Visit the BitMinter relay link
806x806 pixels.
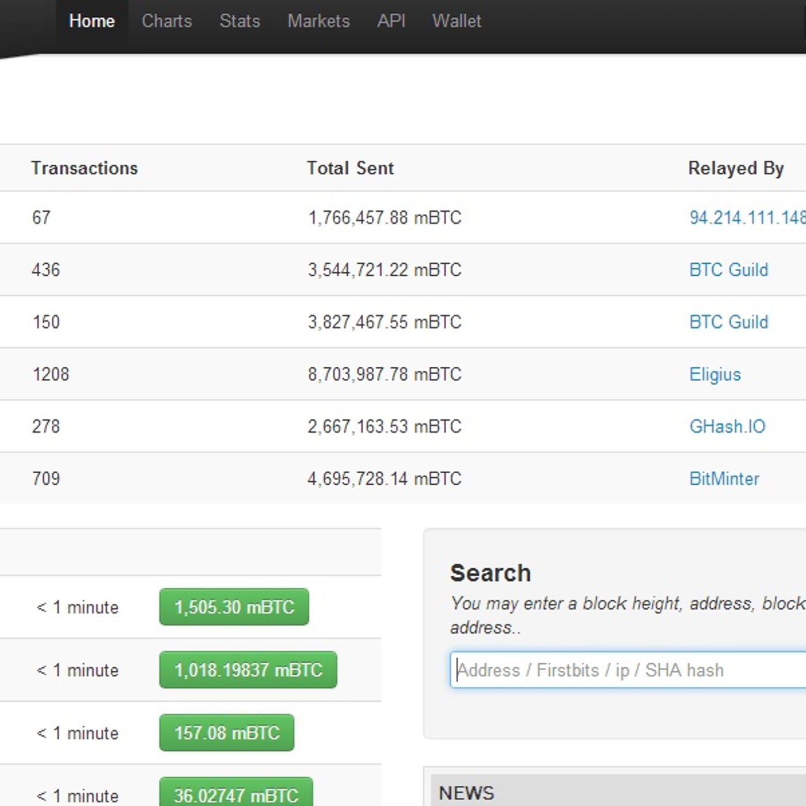pos(724,479)
